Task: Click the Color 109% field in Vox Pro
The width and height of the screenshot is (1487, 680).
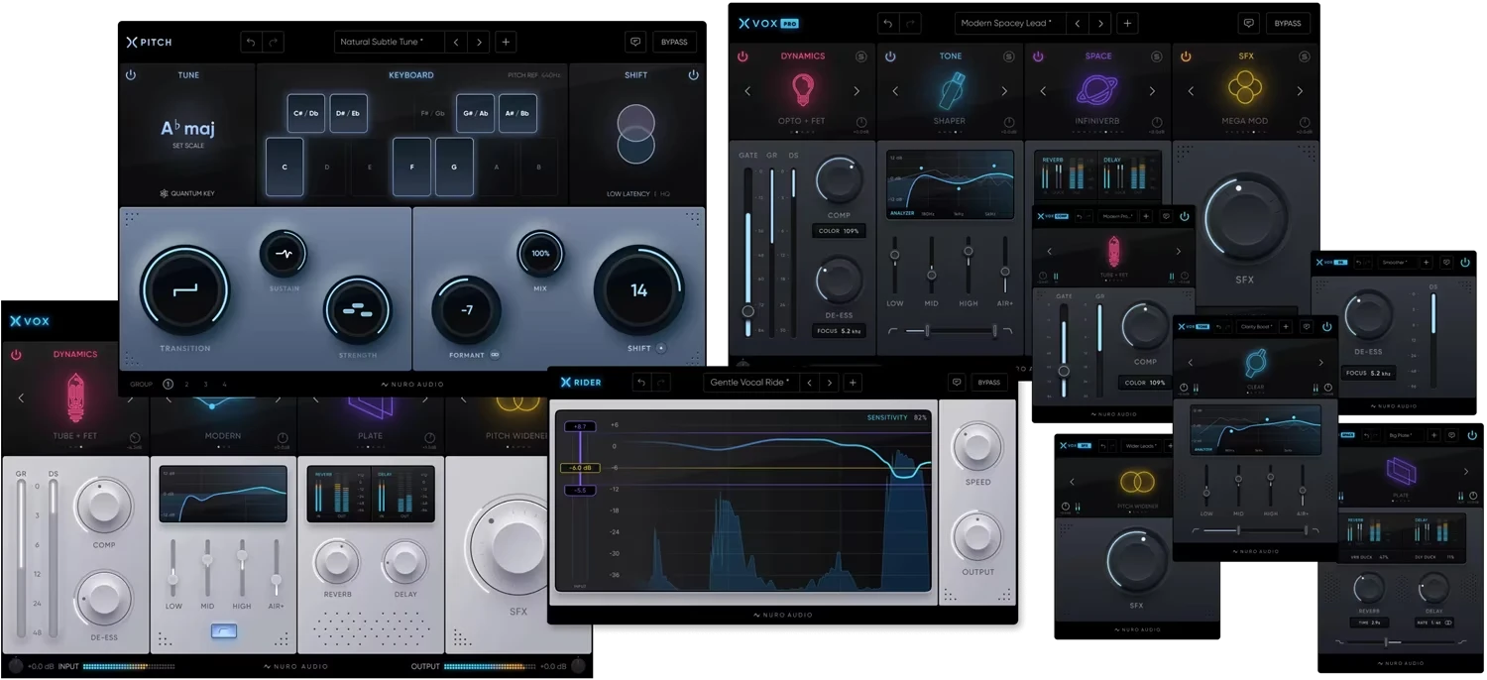Action: tap(839, 231)
